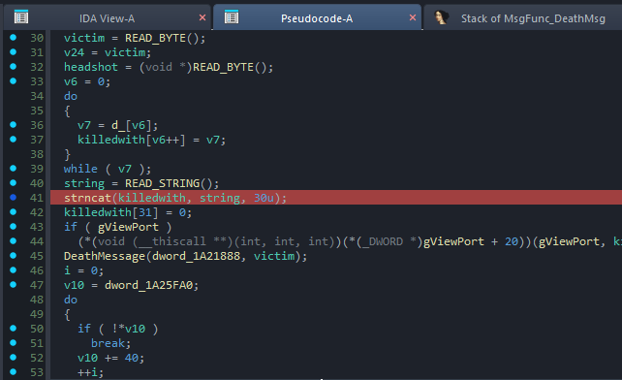Toggle the breakpoint dot on line 30
The image size is (622, 380).
[x=14, y=38]
